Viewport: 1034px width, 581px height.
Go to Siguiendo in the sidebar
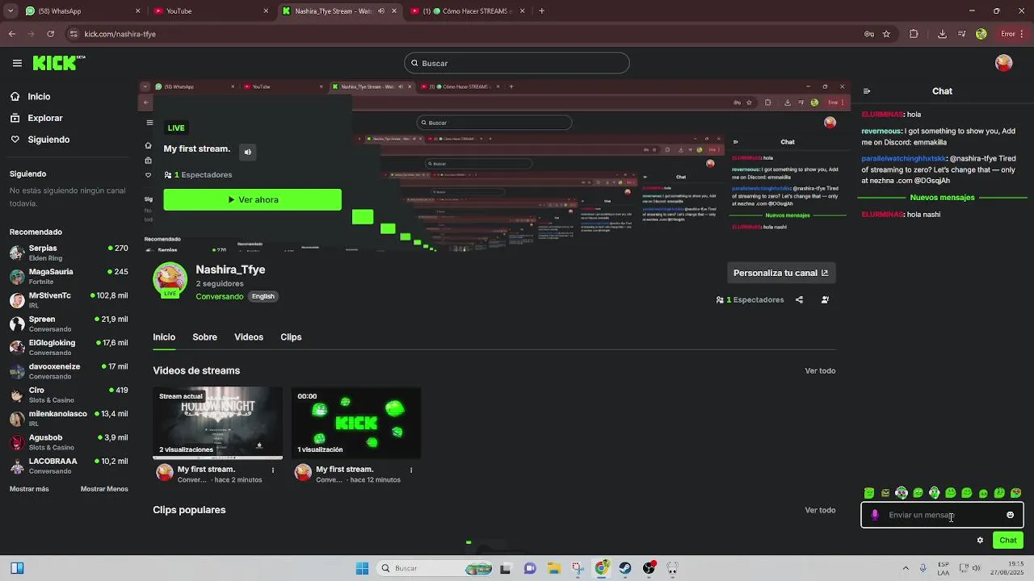tap(48, 140)
